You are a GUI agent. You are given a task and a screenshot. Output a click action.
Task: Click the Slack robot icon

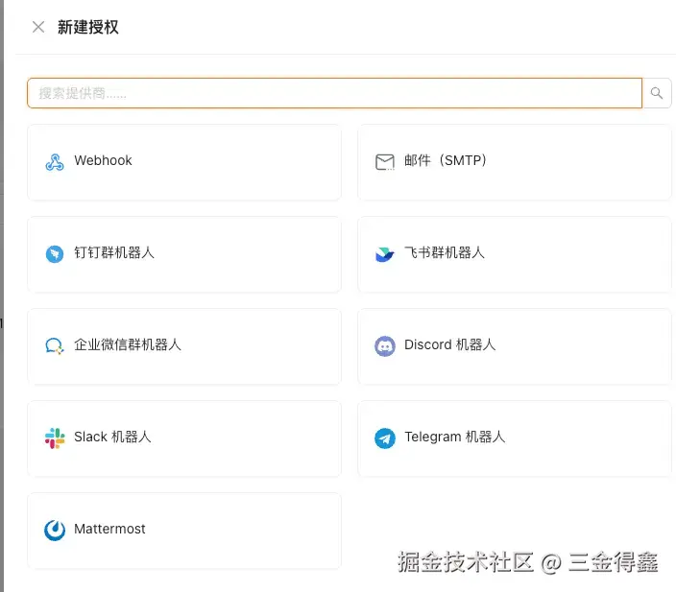tap(55, 438)
